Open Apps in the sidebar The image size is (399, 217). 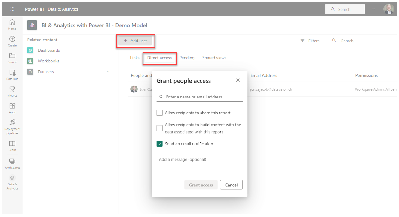click(12, 106)
